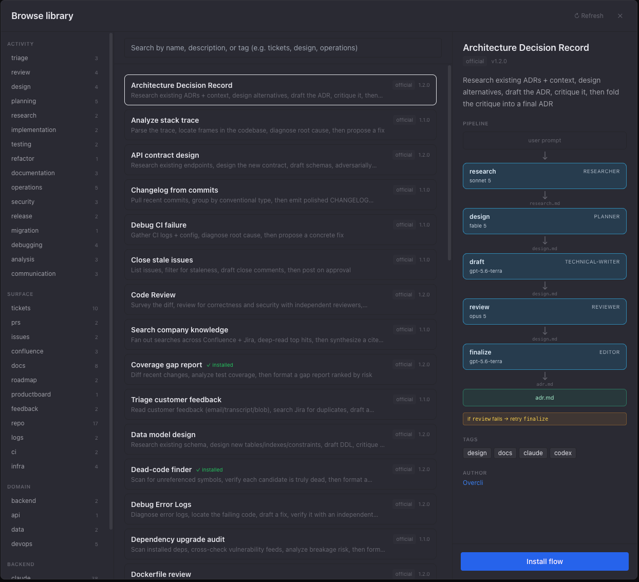Open the Debug CI failure flow
Screen dimensions: 639x582
(x=280, y=230)
